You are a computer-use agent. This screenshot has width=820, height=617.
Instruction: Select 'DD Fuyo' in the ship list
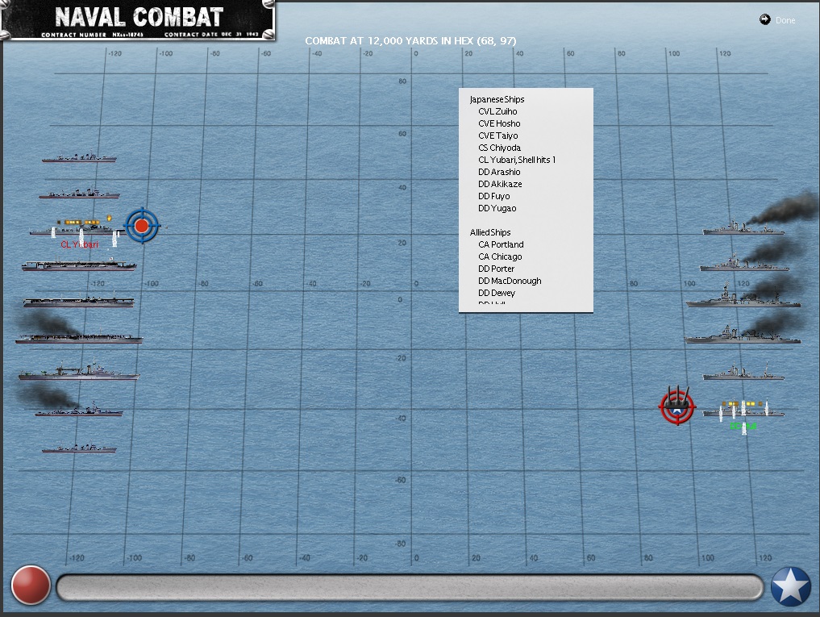[493, 196]
